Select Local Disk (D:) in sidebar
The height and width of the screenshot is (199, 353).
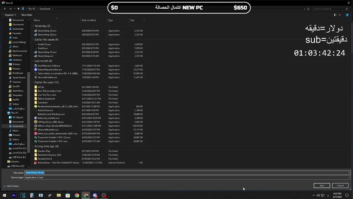coord(17,153)
